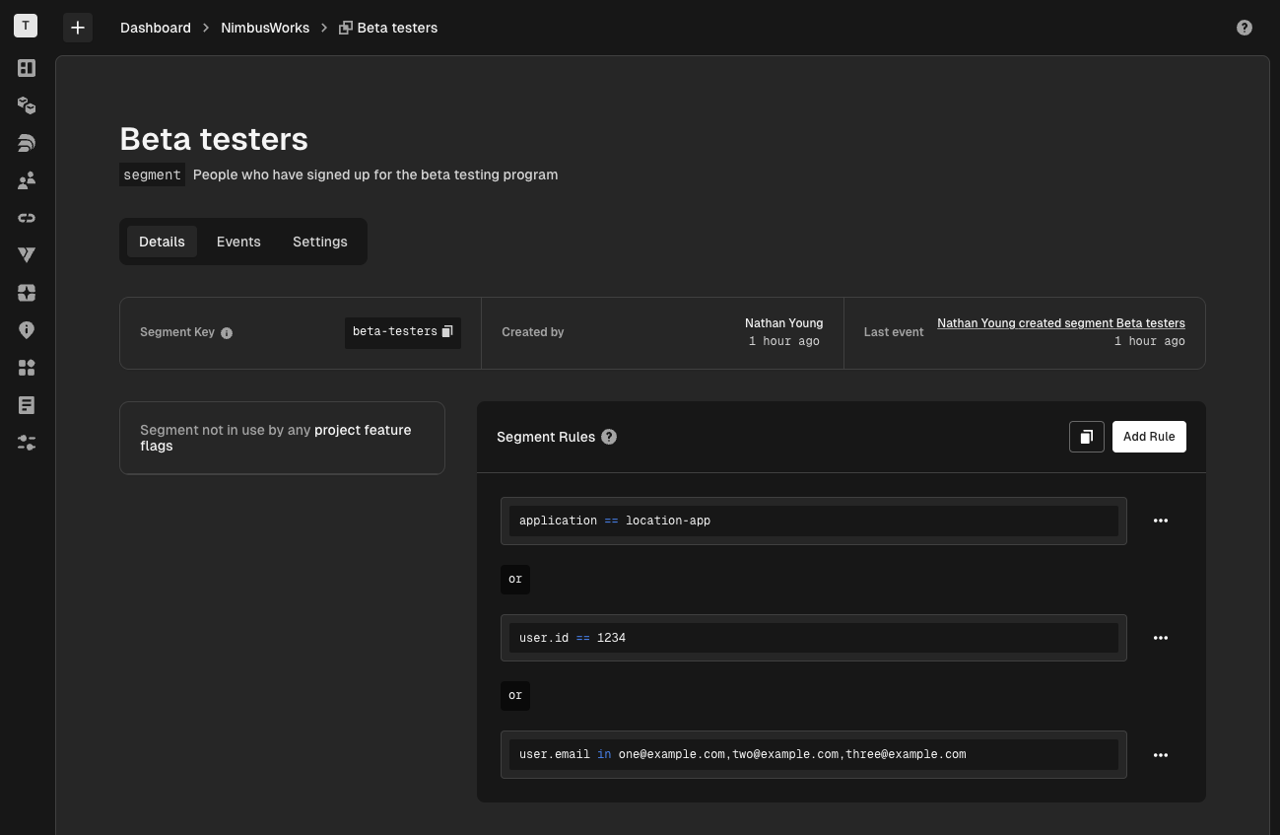Open the four-squares apps icon in sidebar
The height and width of the screenshot is (835, 1280).
27,368
